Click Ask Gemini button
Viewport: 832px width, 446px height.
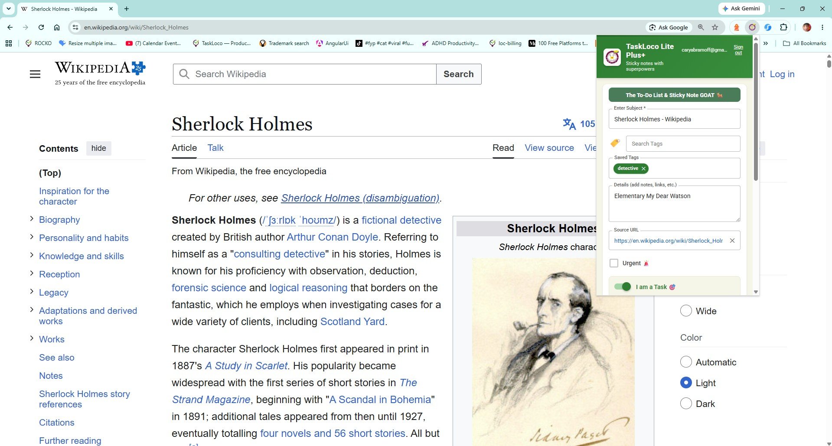click(741, 9)
